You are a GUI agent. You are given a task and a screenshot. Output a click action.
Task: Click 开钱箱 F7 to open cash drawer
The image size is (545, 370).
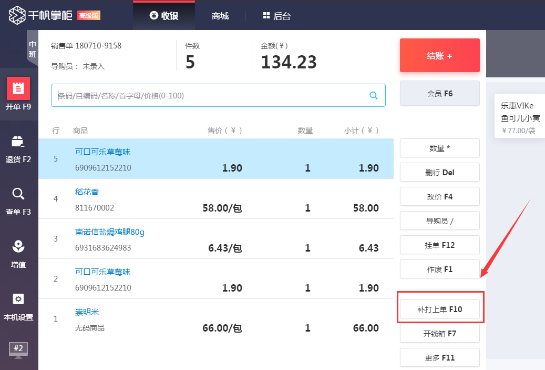440,333
